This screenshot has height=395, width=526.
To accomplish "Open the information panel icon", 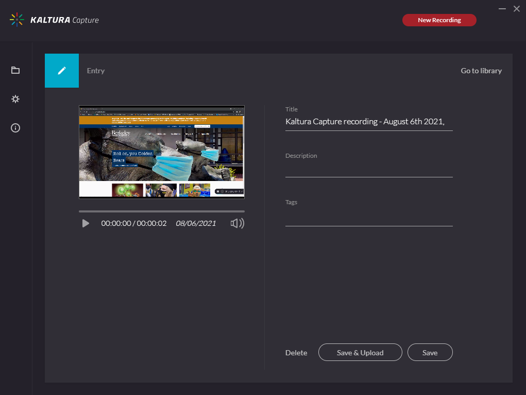I will click(x=15, y=127).
